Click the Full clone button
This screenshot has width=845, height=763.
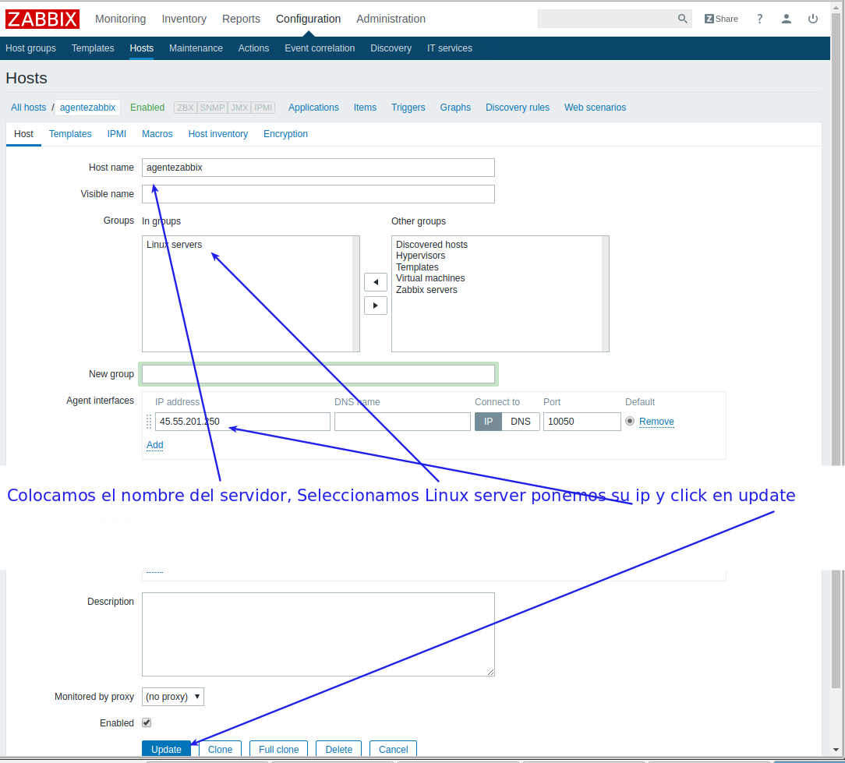click(278, 749)
